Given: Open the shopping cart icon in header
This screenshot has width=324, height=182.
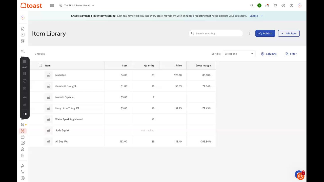Looking at the screenshot, I should 275,5.
